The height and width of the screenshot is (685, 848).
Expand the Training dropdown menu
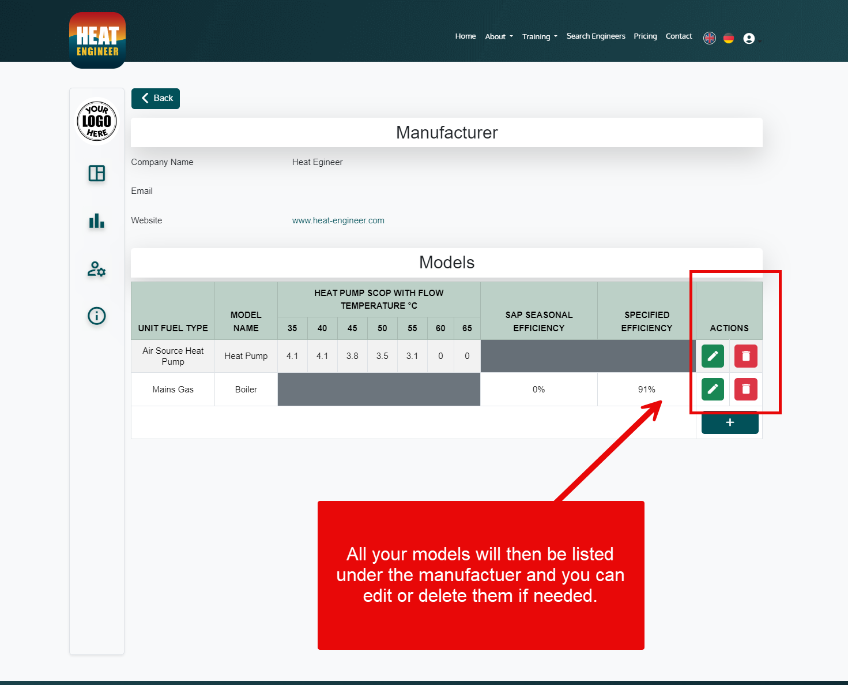click(x=540, y=36)
